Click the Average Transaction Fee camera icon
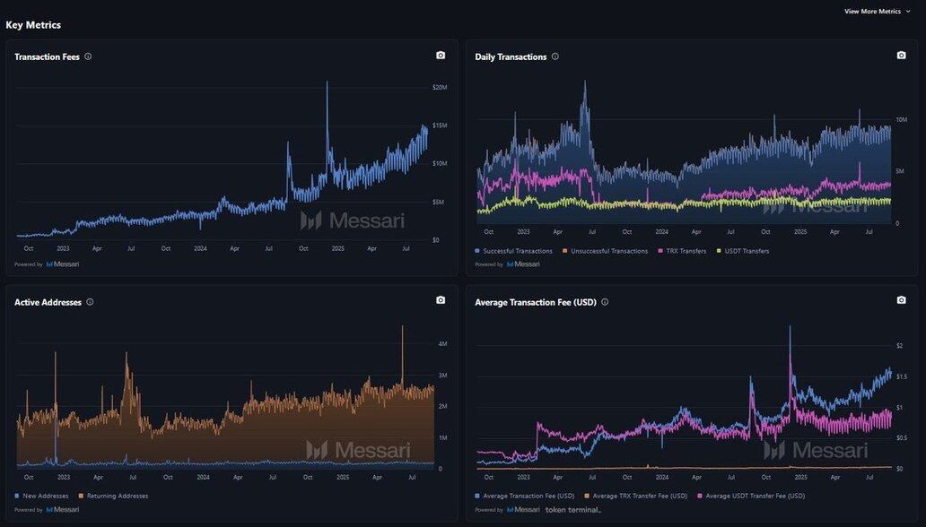This screenshot has height=527, width=926. point(901,300)
